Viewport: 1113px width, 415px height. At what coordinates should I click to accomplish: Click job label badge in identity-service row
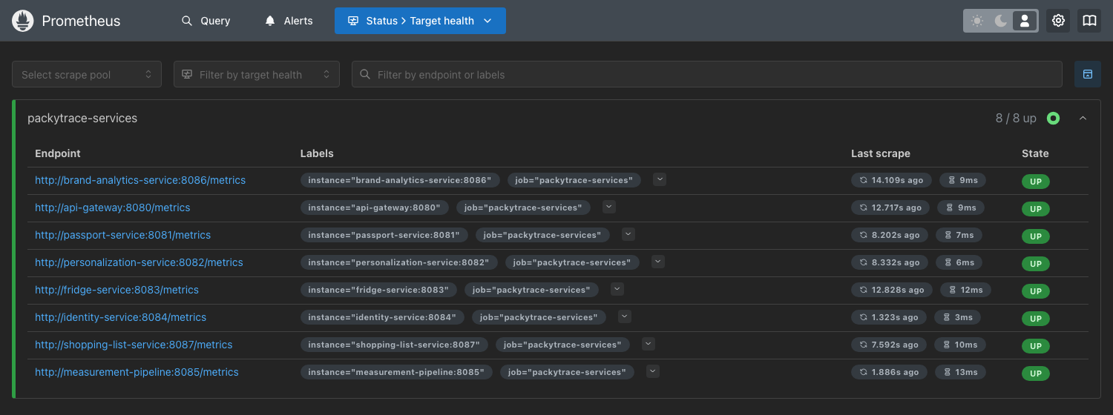(x=539, y=317)
